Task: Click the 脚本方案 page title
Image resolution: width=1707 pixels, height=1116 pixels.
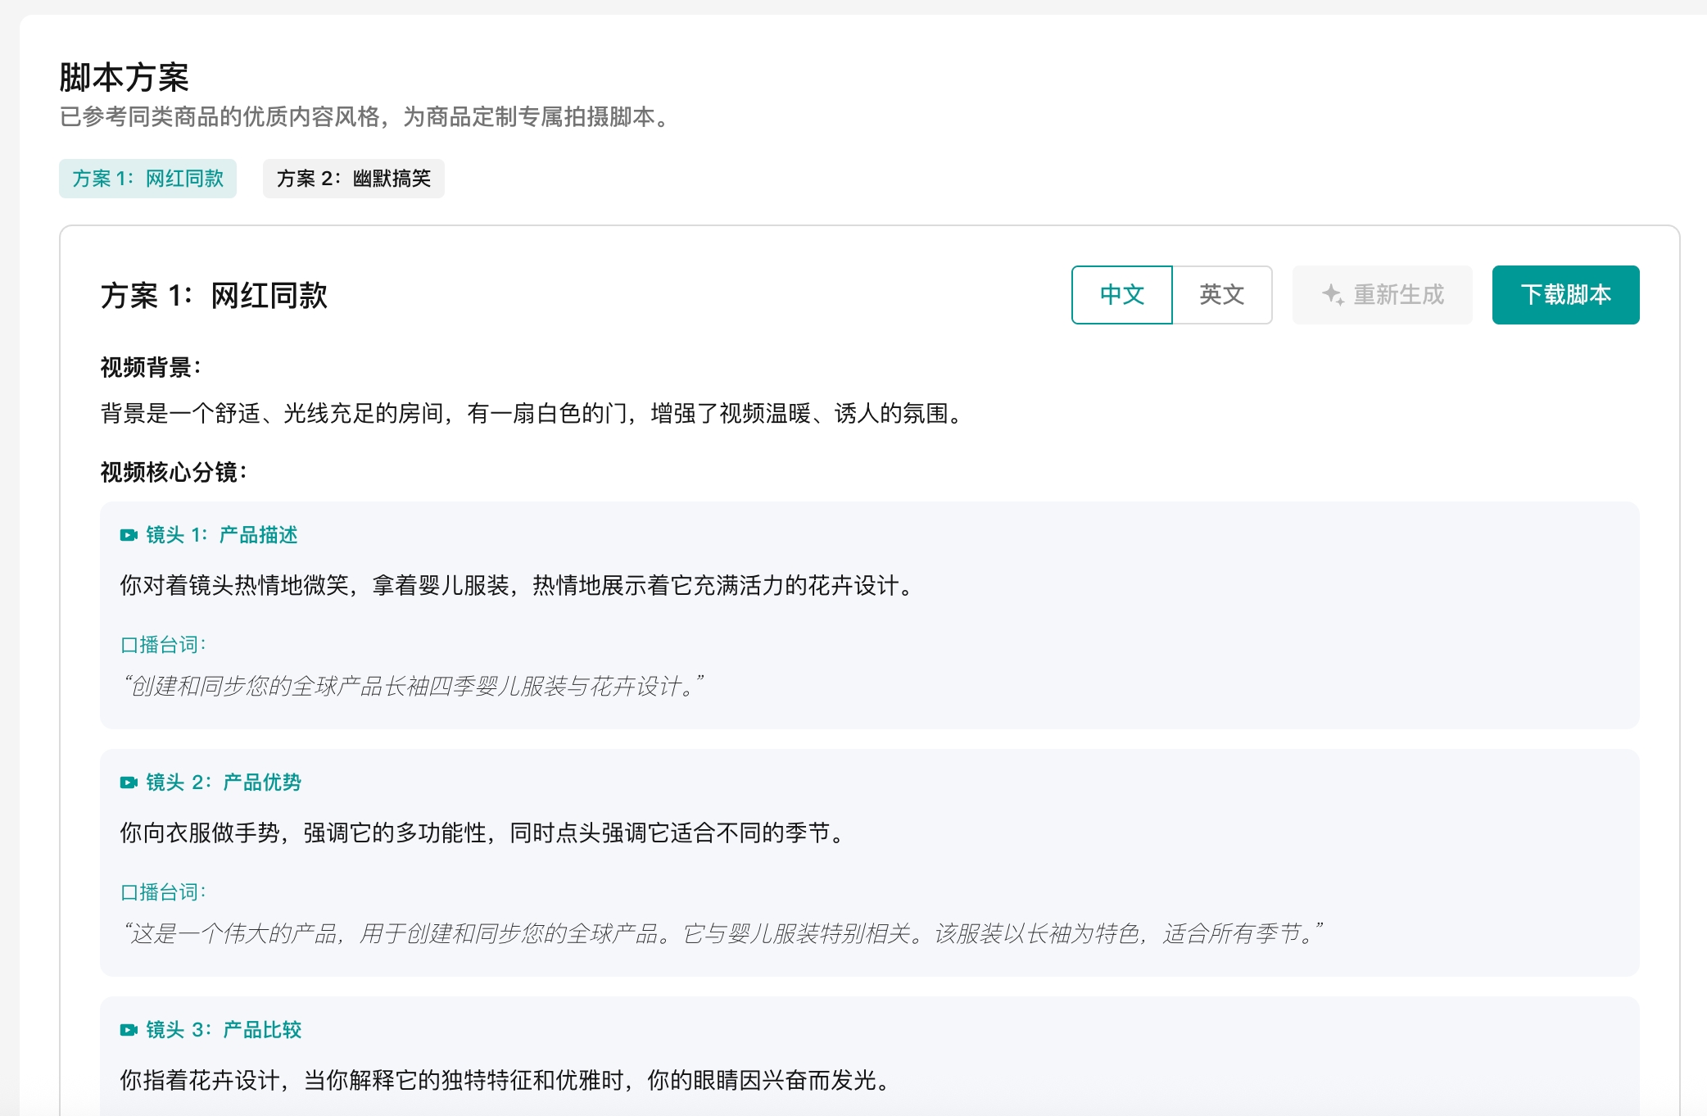Action: click(124, 78)
